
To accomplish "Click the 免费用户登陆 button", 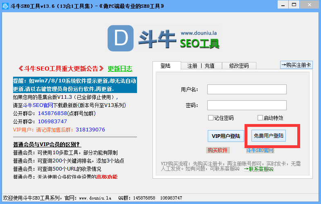I will (269, 135).
